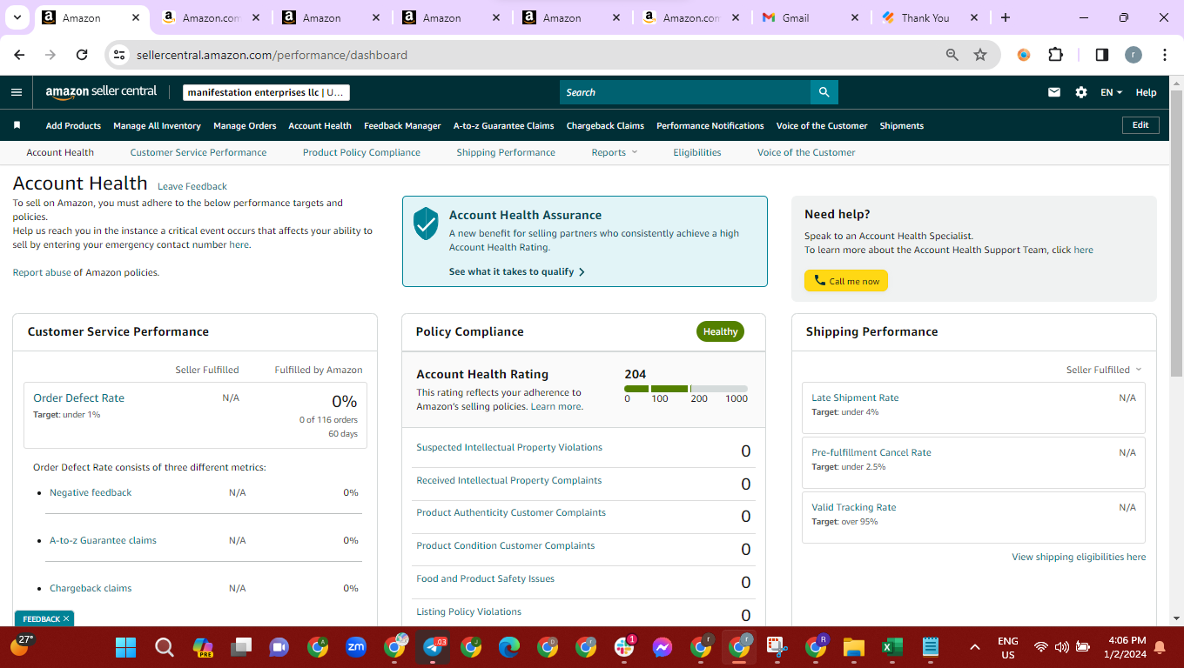Switch to the Thank You tab
1184x668 pixels.
[x=930, y=17]
